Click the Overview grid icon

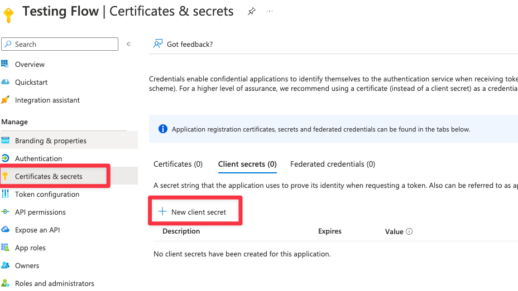coord(6,64)
